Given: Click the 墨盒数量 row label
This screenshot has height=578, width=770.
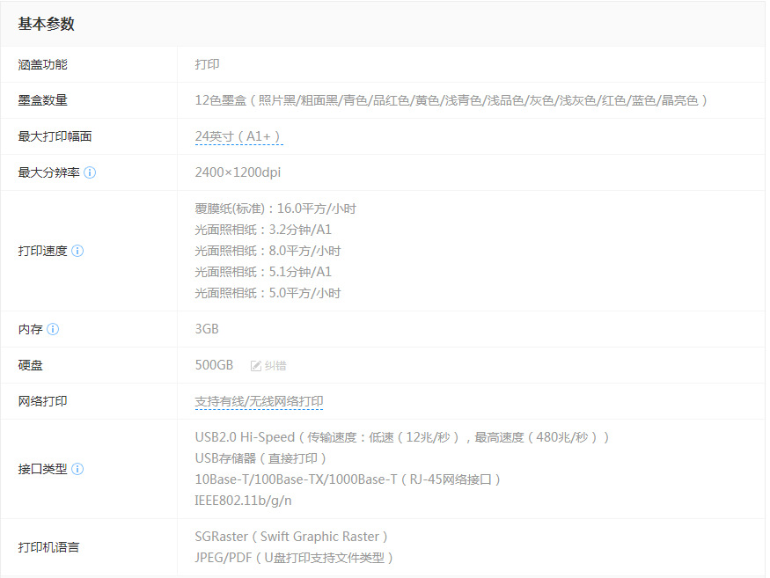Looking at the screenshot, I should tap(43, 100).
